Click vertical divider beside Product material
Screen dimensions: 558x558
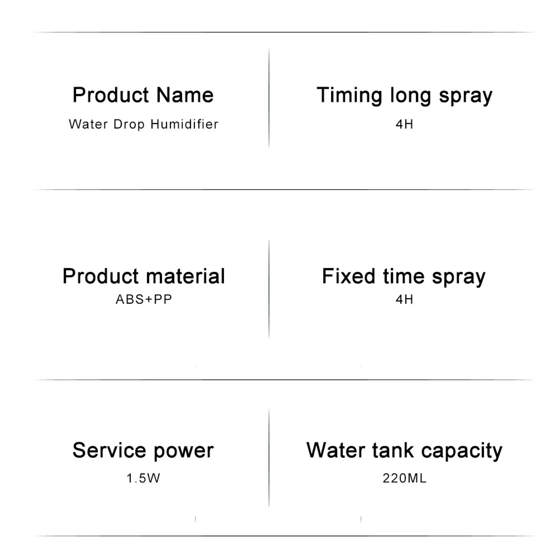pyautogui.click(x=269, y=289)
